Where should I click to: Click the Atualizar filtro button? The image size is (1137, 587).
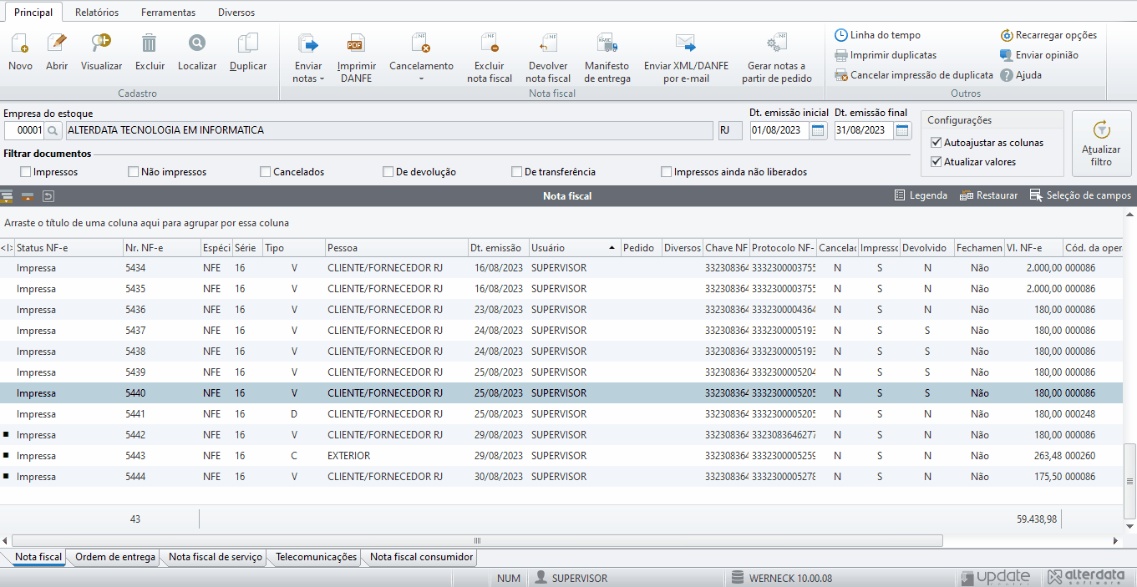tap(1101, 144)
